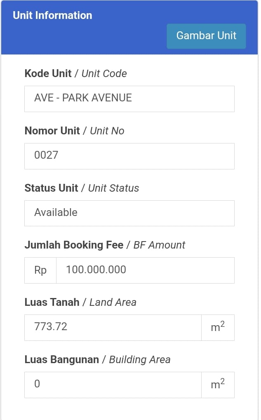This screenshot has width=261, height=420.
Task: Click the italic Land Area text
Action: (113, 303)
